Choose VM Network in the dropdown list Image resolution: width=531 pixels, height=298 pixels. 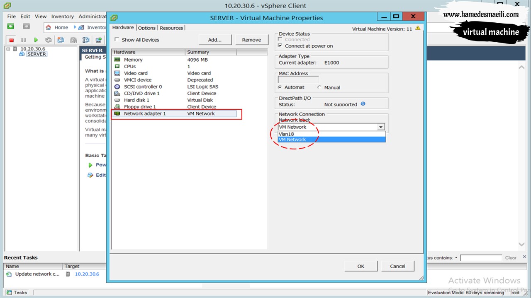[332, 139]
